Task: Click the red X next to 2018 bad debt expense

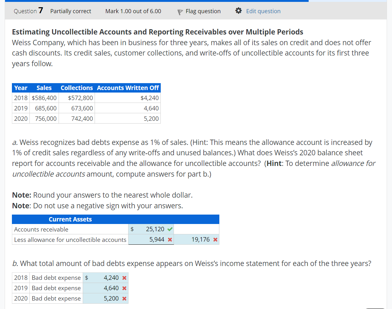Action: 125,278
